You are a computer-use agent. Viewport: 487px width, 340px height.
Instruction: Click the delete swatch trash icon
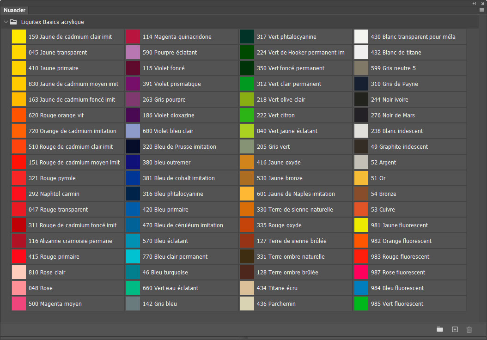(469, 329)
